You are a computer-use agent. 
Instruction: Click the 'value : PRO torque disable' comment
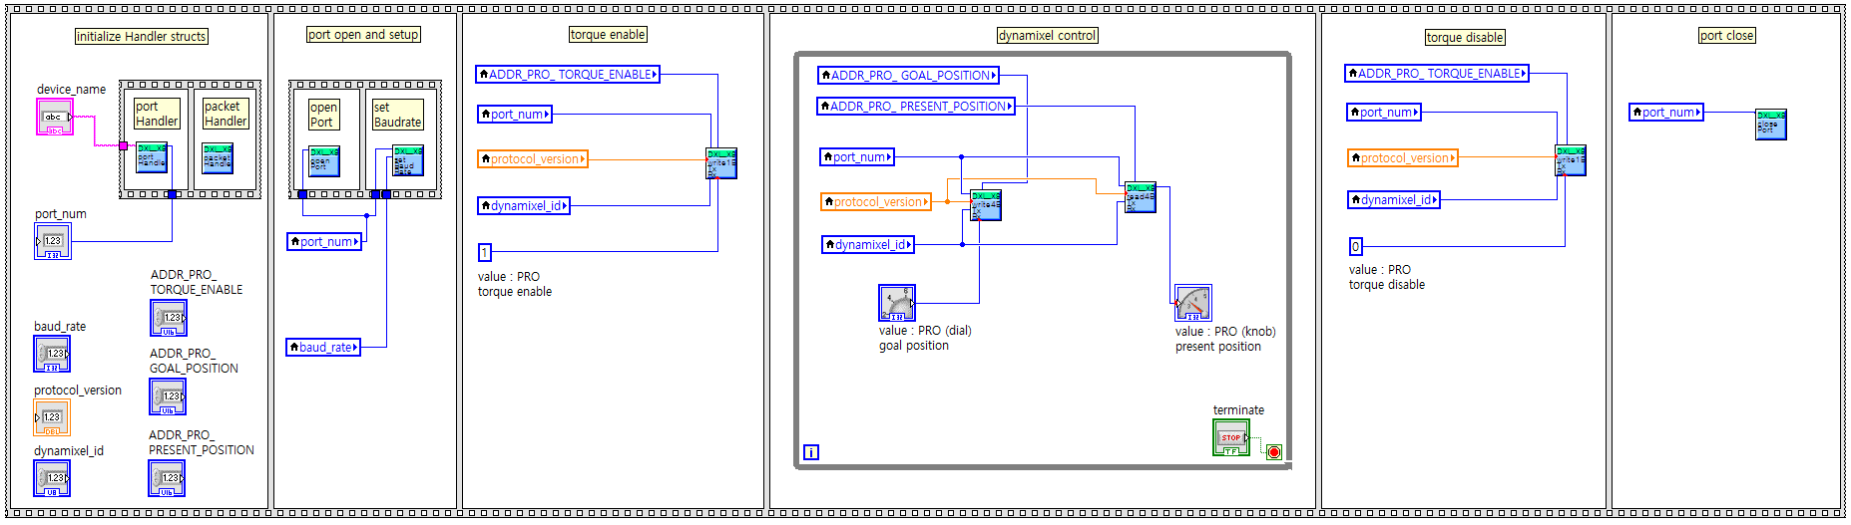[x=1387, y=277]
